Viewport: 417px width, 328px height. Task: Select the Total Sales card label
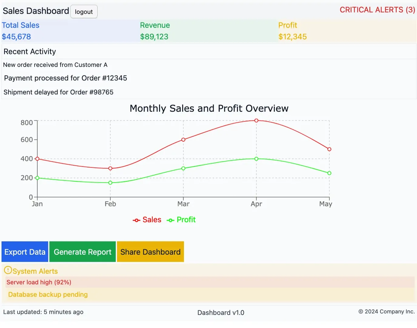pos(21,25)
